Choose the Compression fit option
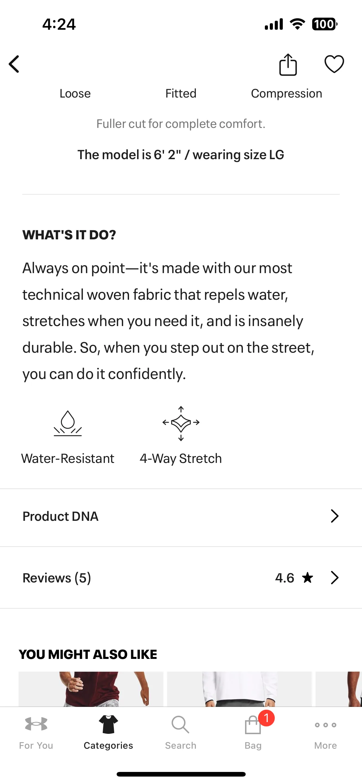 [287, 94]
